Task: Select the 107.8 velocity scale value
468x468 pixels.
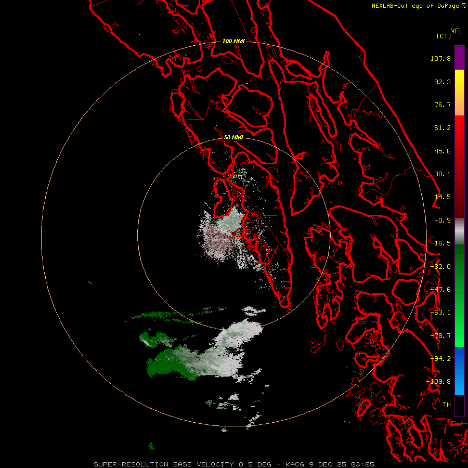Action: pyautogui.click(x=440, y=58)
